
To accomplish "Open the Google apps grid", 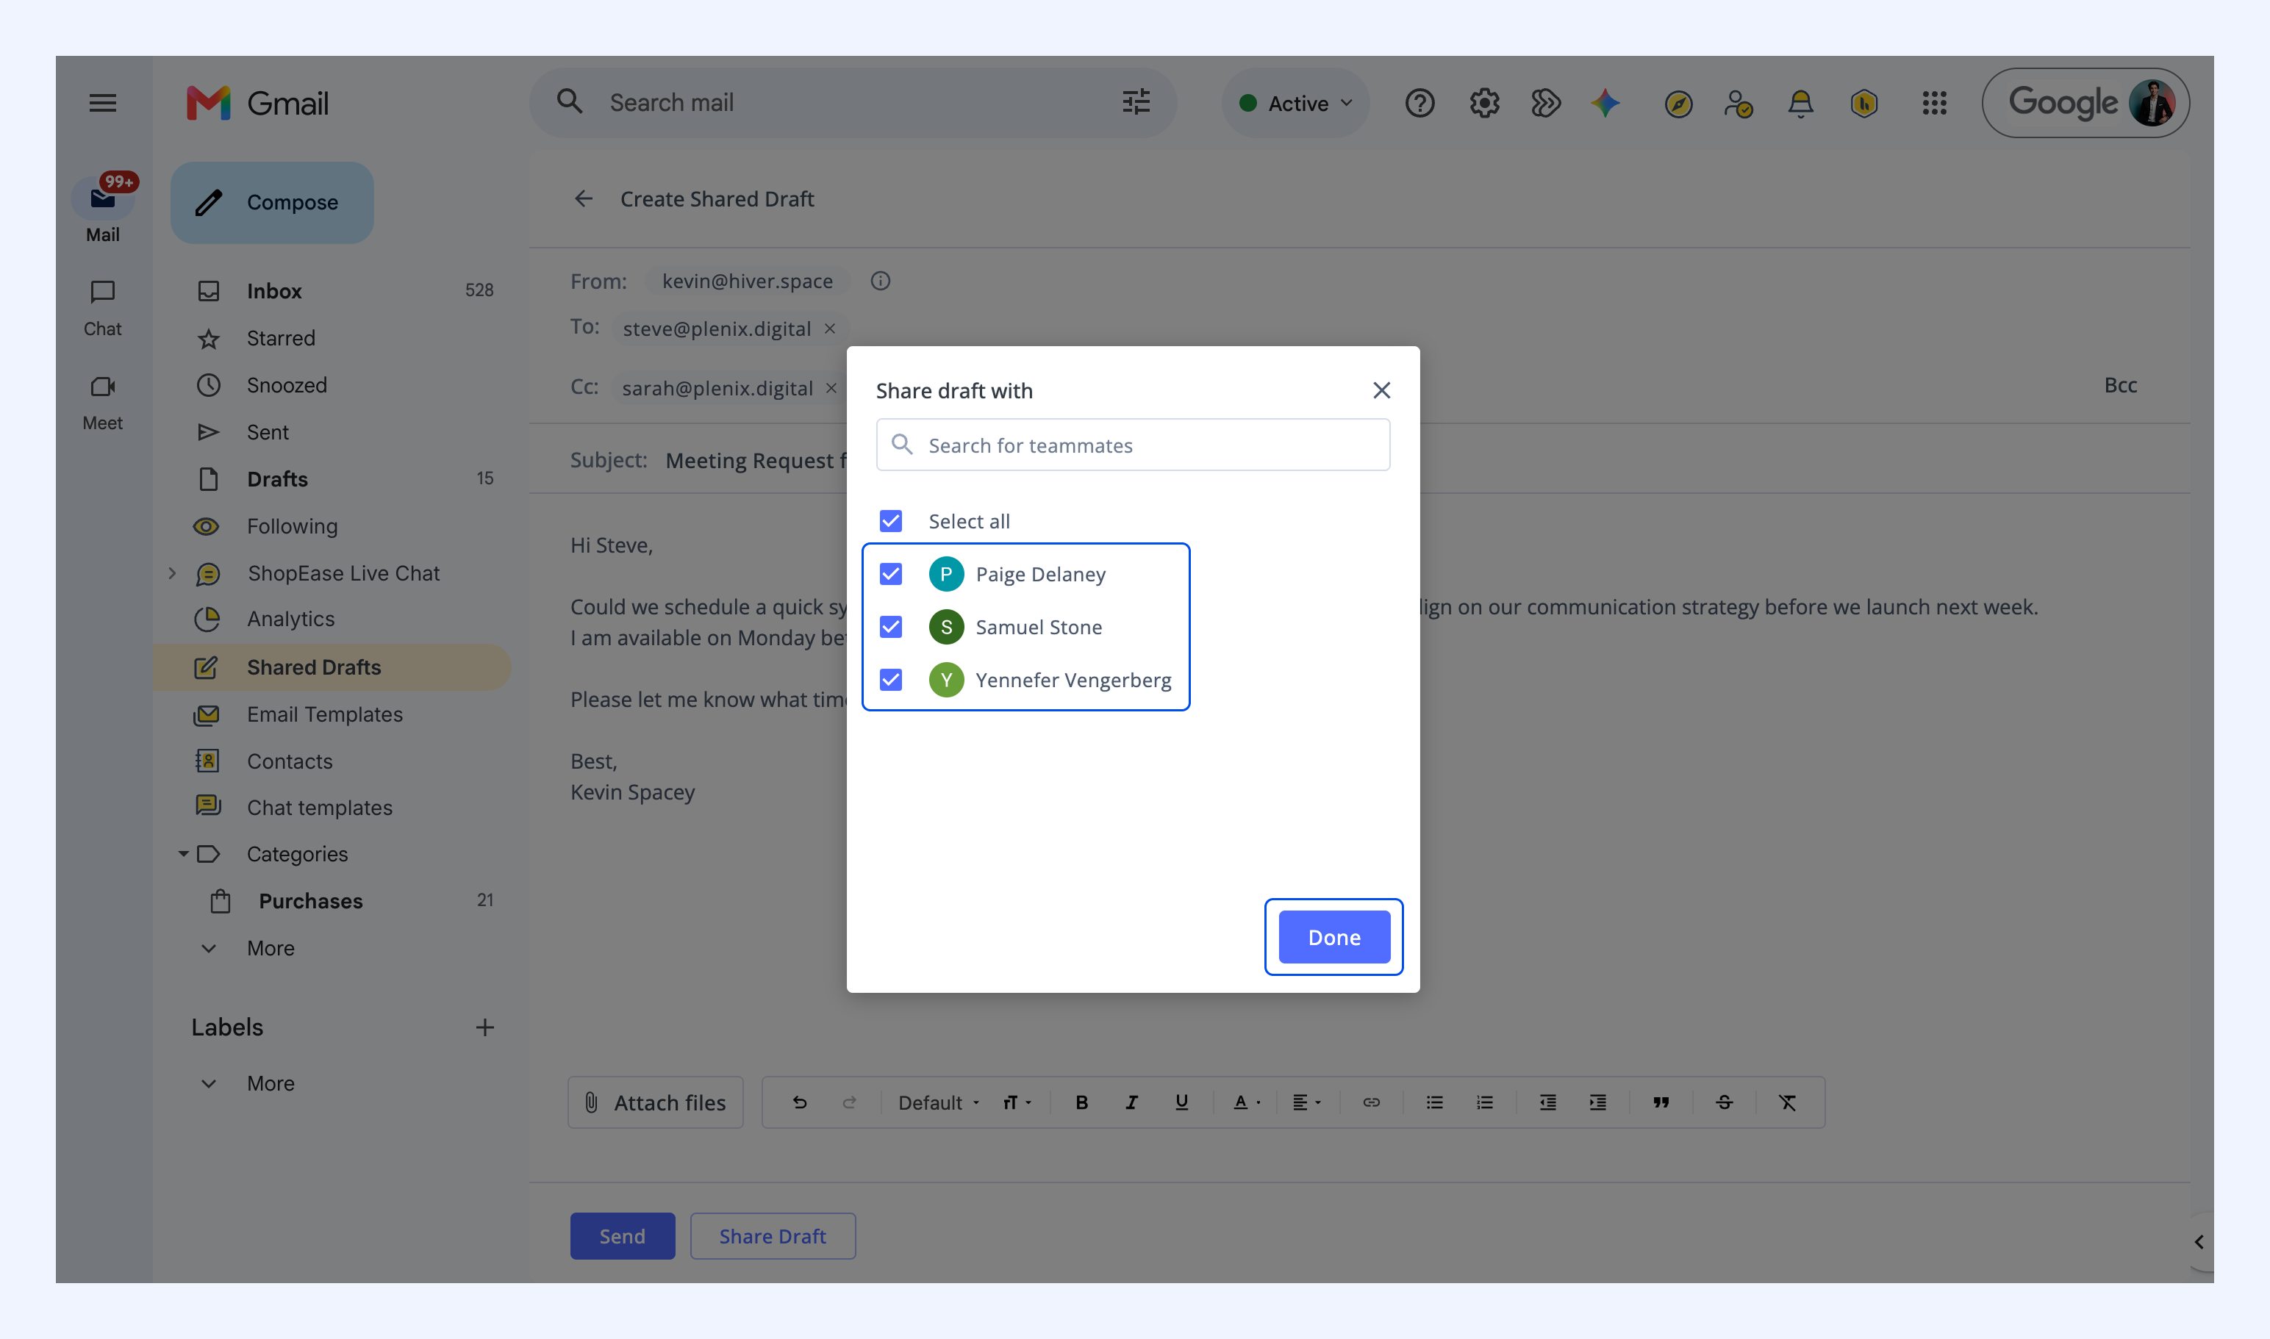I will (x=1933, y=104).
